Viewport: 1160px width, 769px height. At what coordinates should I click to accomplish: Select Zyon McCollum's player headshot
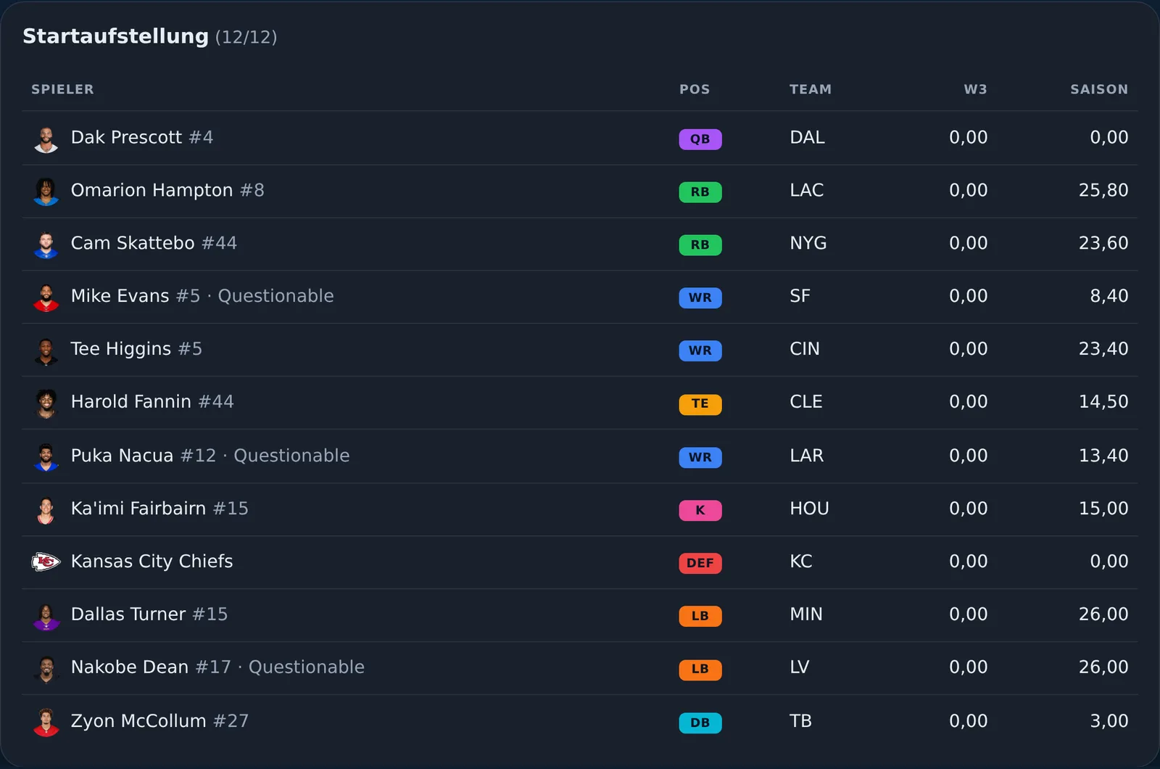46,723
